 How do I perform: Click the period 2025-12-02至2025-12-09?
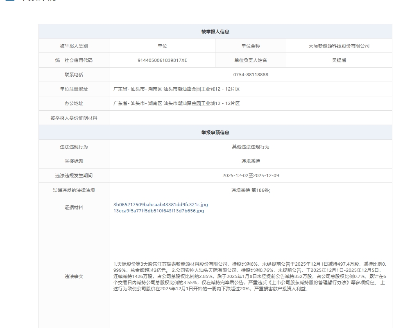coord(251,176)
